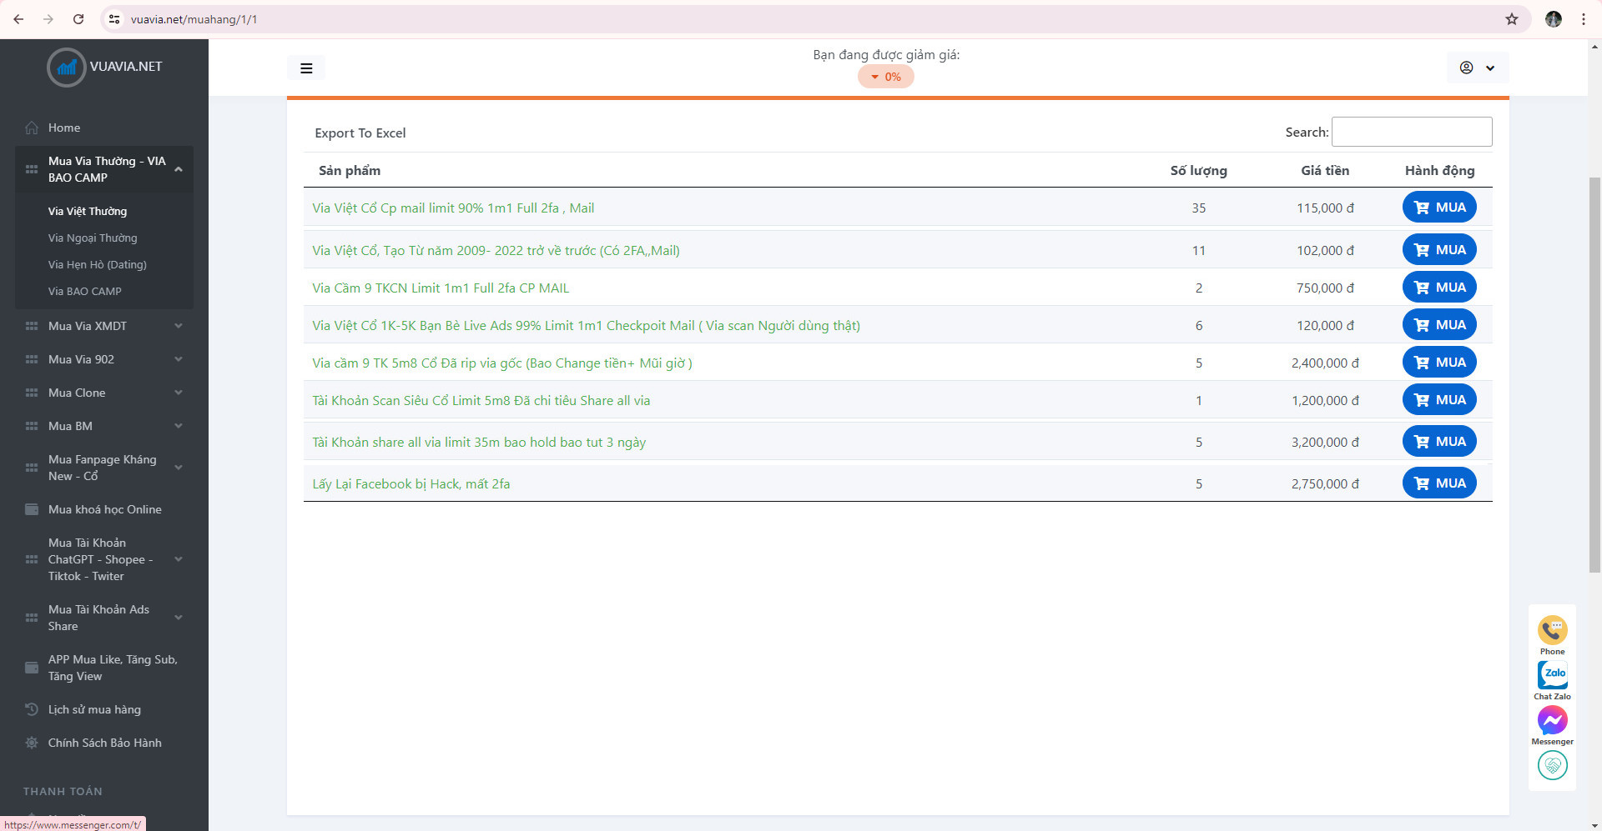Click MUA for Via cầm 9 TK 5m8
1602x831 pixels.
(x=1439, y=363)
